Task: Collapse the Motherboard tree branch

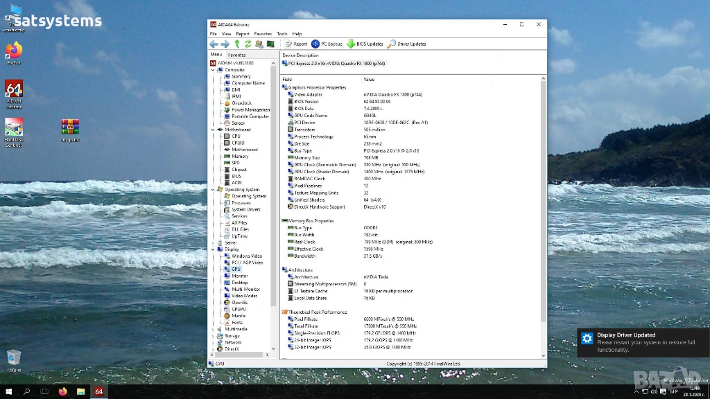Action: click(x=213, y=130)
